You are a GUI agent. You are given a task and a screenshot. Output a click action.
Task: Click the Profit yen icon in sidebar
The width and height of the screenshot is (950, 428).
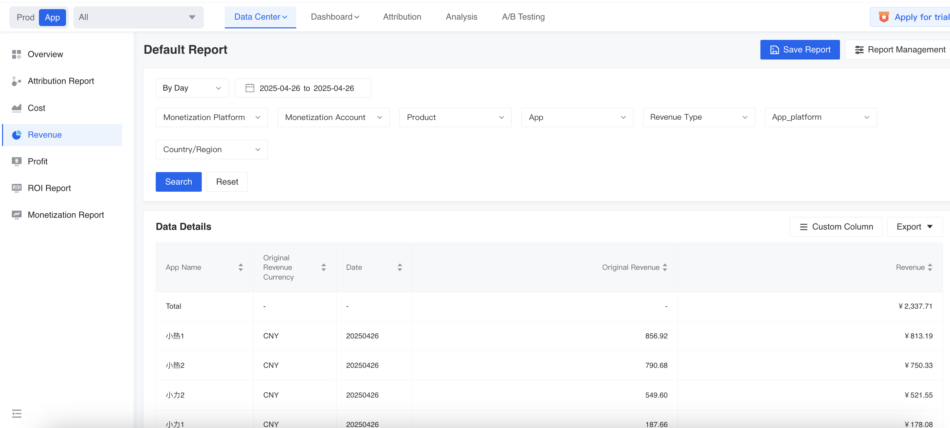pyautogui.click(x=16, y=161)
